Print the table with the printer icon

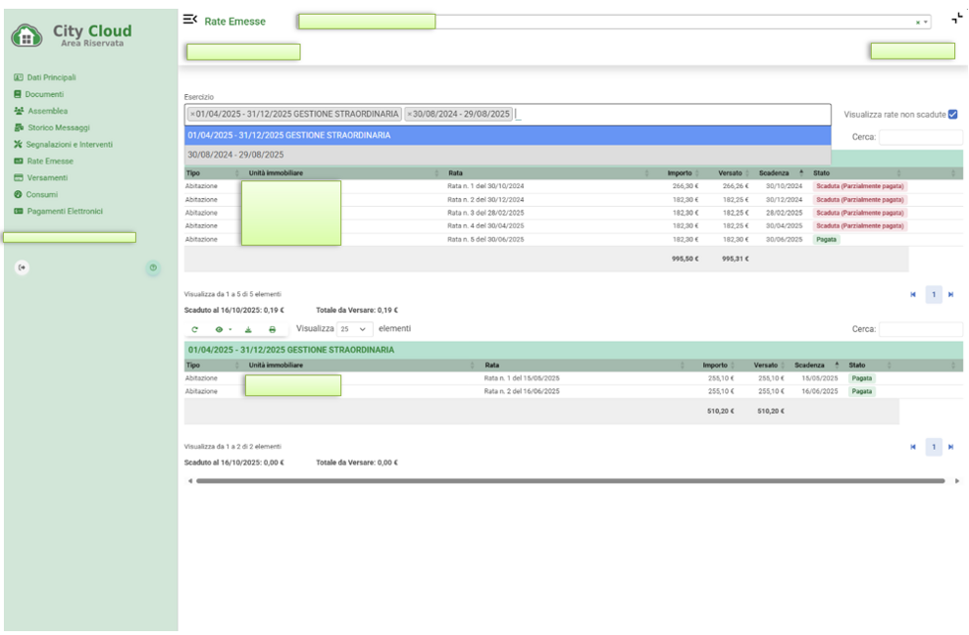click(x=272, y=329)
